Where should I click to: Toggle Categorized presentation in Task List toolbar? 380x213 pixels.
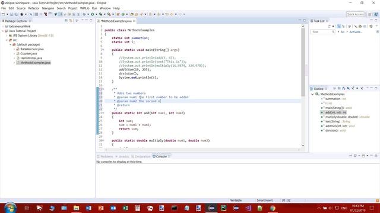339,26
